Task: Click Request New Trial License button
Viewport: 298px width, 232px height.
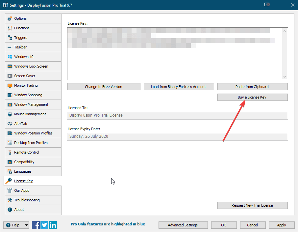Action: pyautogui.click(x=252, y=205)
